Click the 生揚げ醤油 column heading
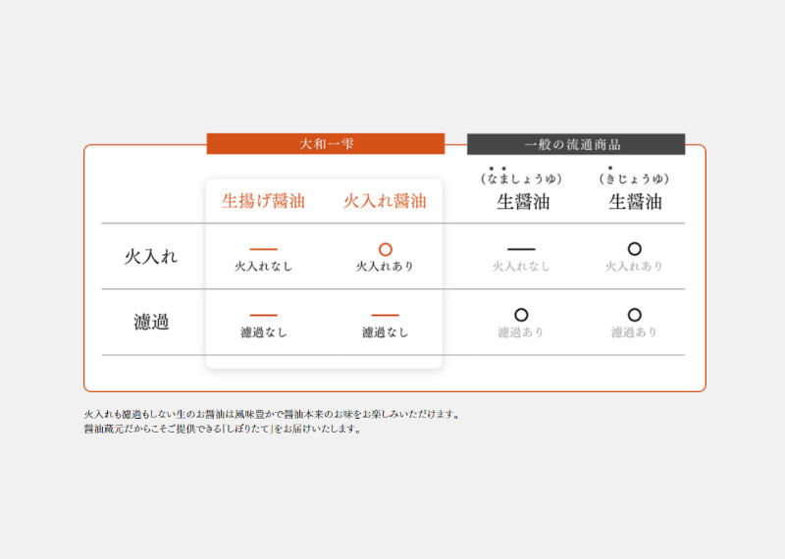This screenshot has width=785, height=559. [x=263, y=201]
